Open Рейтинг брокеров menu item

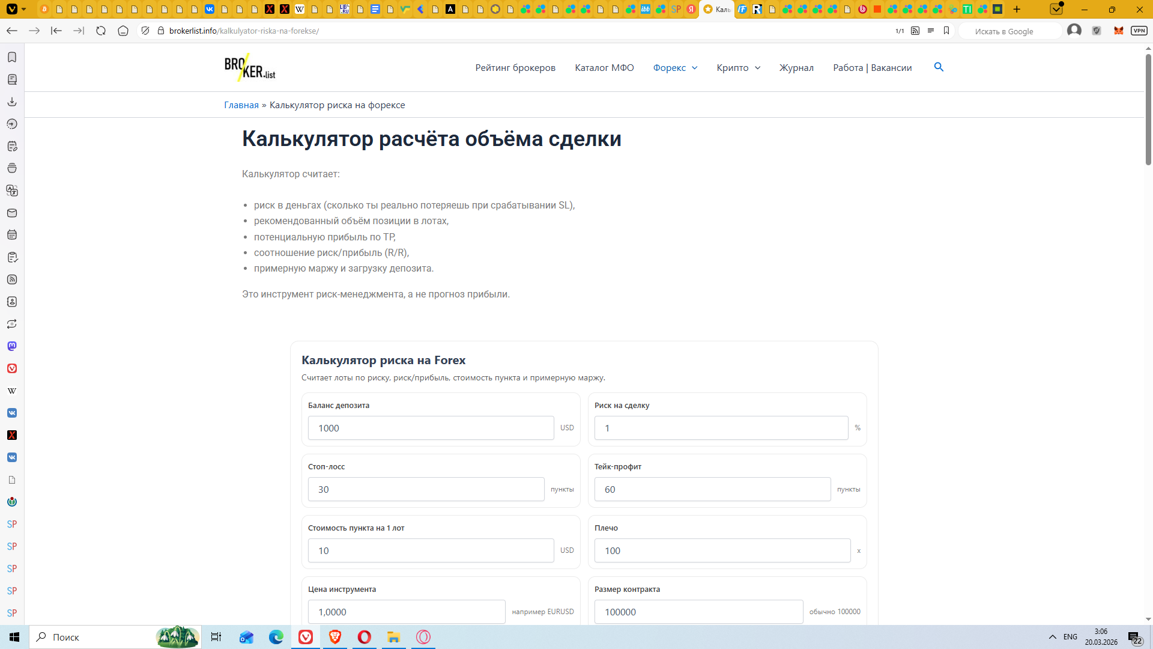pos(515,68)
